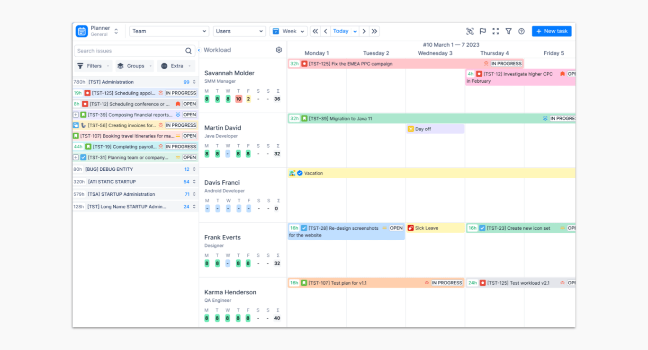Screen dimensions: 648x350
Task: Open the Users dropdown
Action: (x=239, y=31)
